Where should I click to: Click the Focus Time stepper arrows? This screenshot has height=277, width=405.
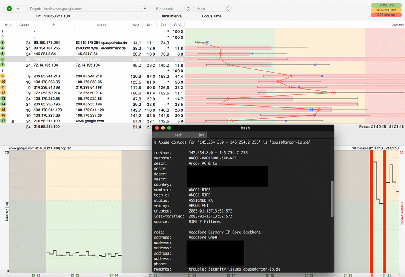click(228, 9)
